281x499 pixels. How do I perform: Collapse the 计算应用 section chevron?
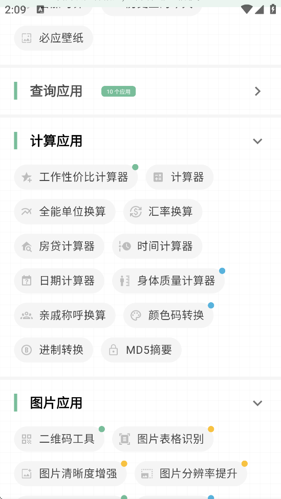(257, 141)
